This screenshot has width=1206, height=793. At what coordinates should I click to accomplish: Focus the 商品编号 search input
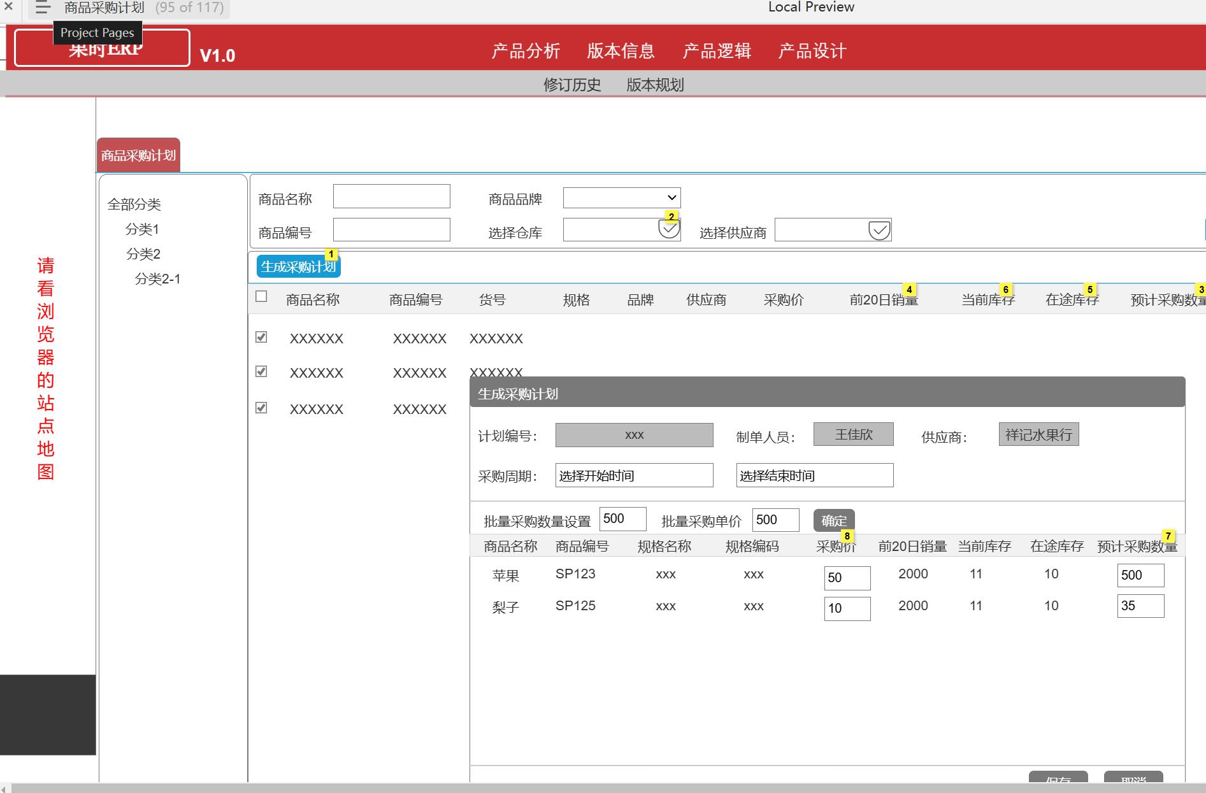[392, 229]
